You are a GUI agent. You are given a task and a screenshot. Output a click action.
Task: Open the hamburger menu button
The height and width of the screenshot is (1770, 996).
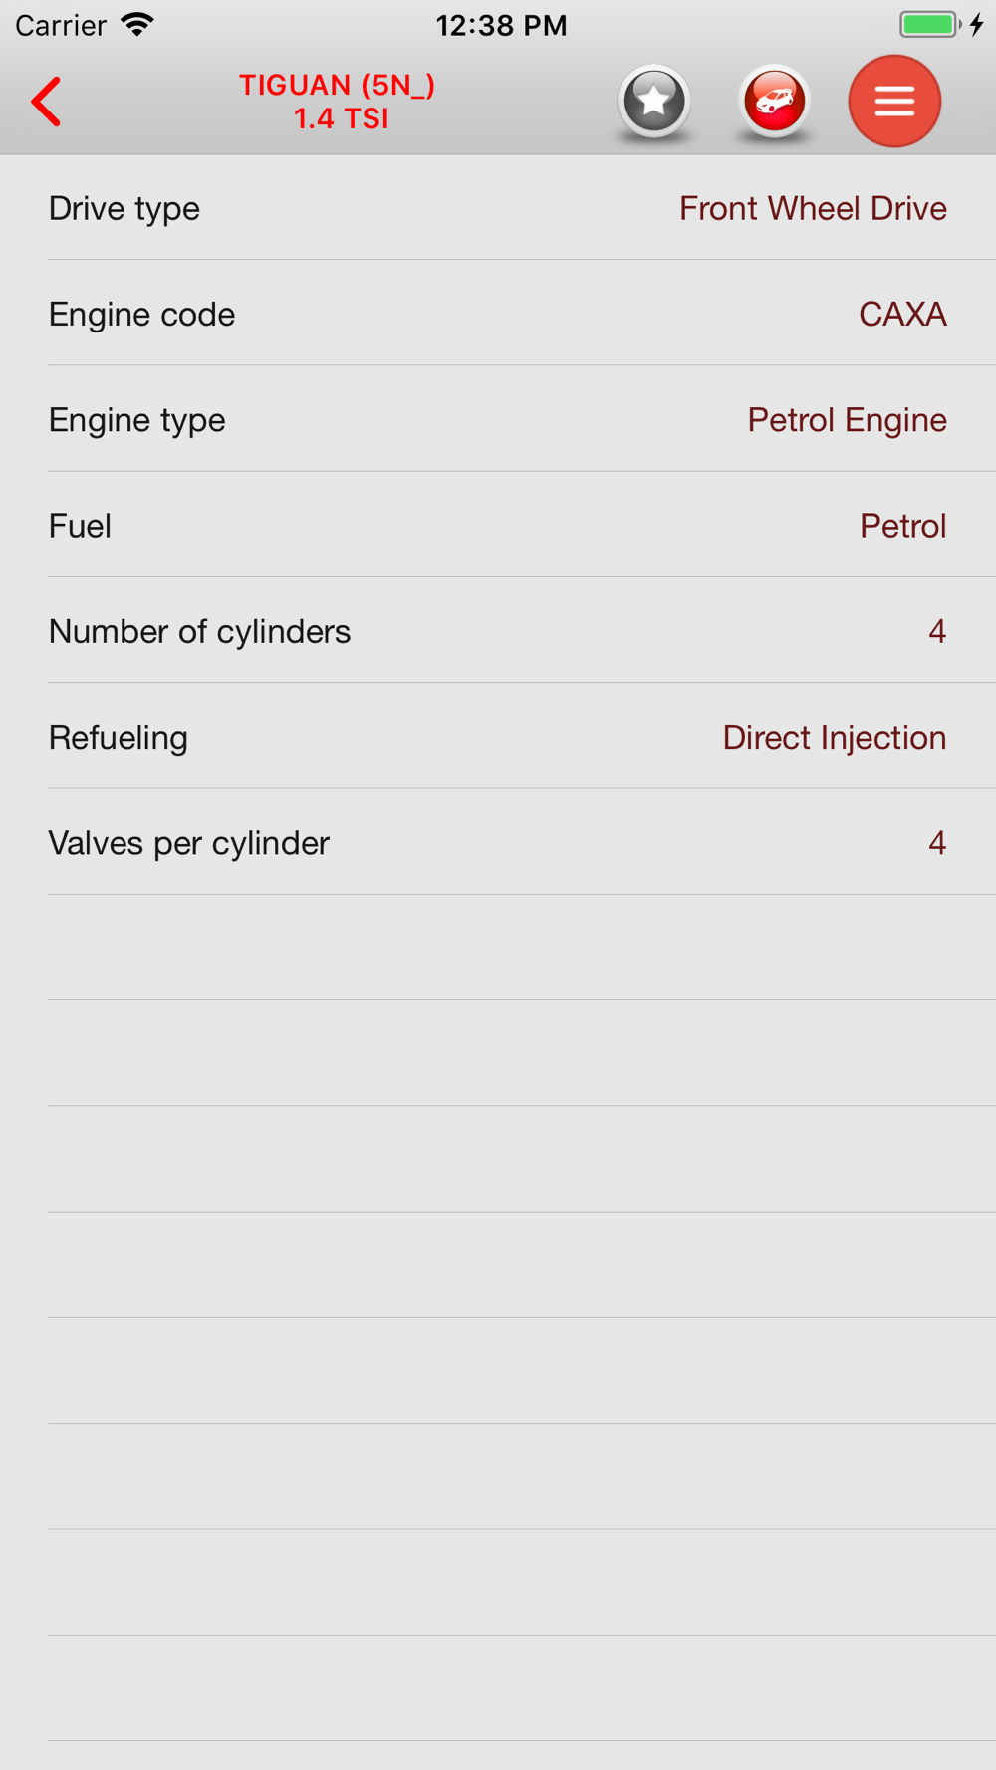click(894, 101)
